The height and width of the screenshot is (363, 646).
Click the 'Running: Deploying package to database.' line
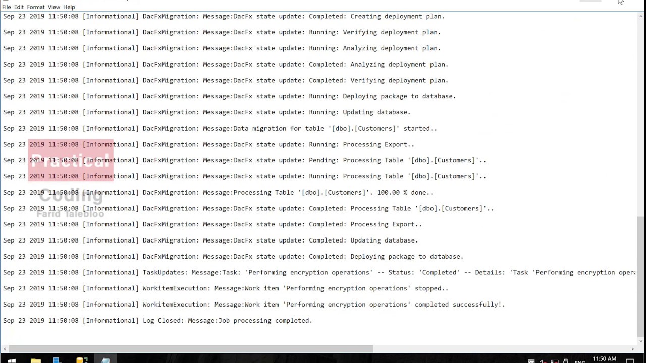pos(230,96)
